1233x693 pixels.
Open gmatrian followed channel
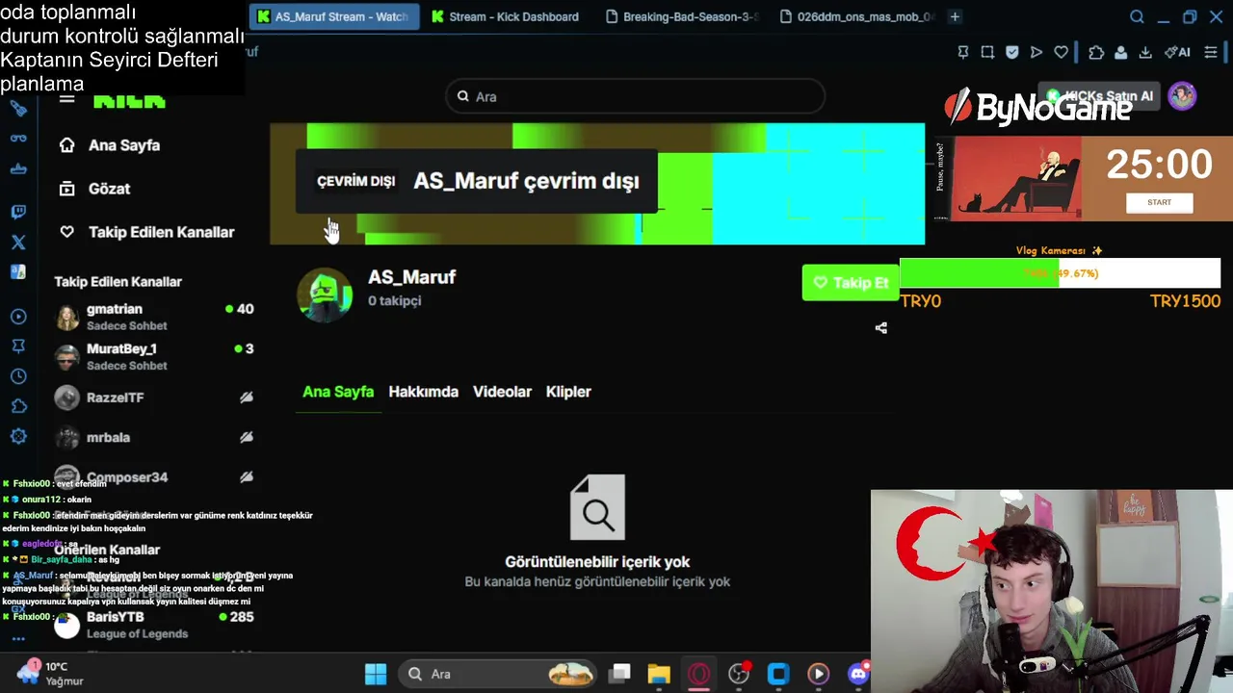(154, 317)
